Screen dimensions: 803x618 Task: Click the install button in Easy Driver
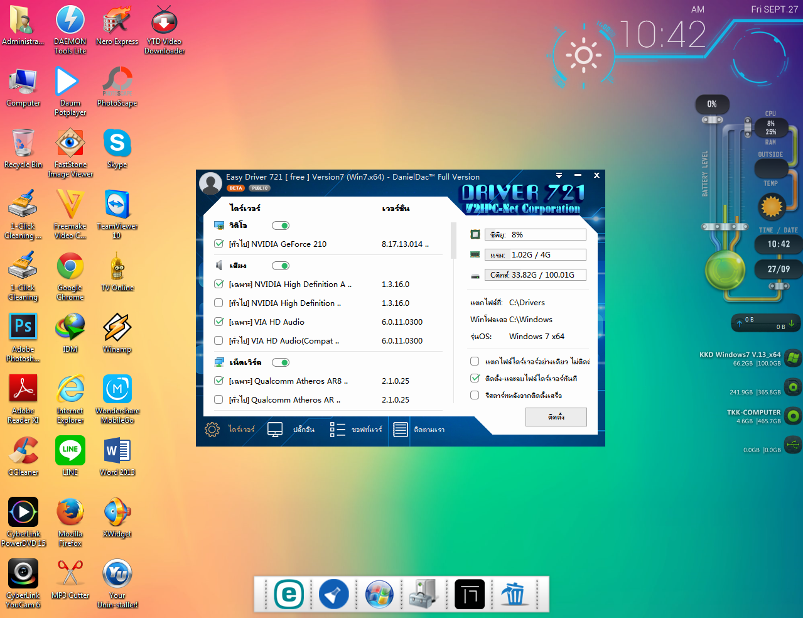[556, 417]
